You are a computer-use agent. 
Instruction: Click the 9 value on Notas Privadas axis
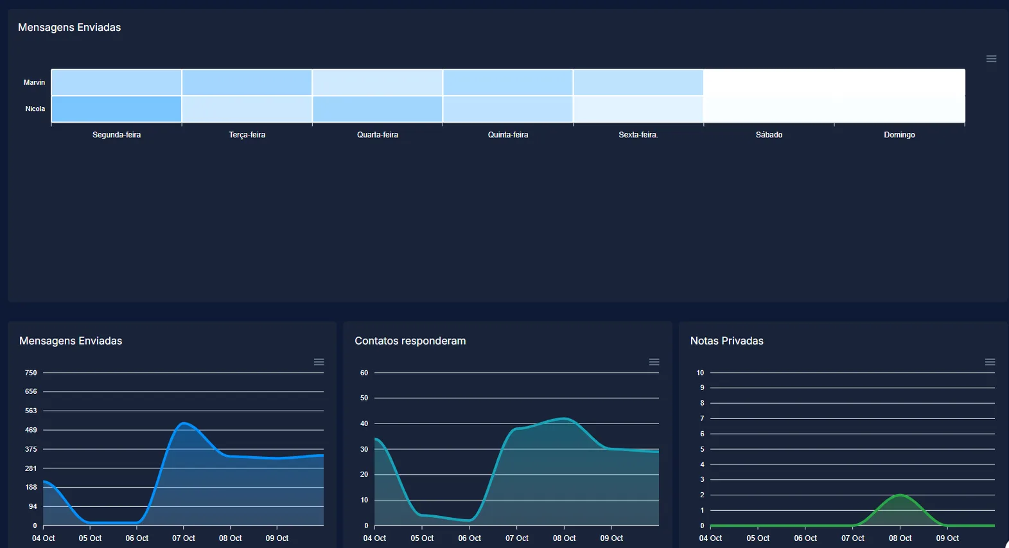pos(702,388)
